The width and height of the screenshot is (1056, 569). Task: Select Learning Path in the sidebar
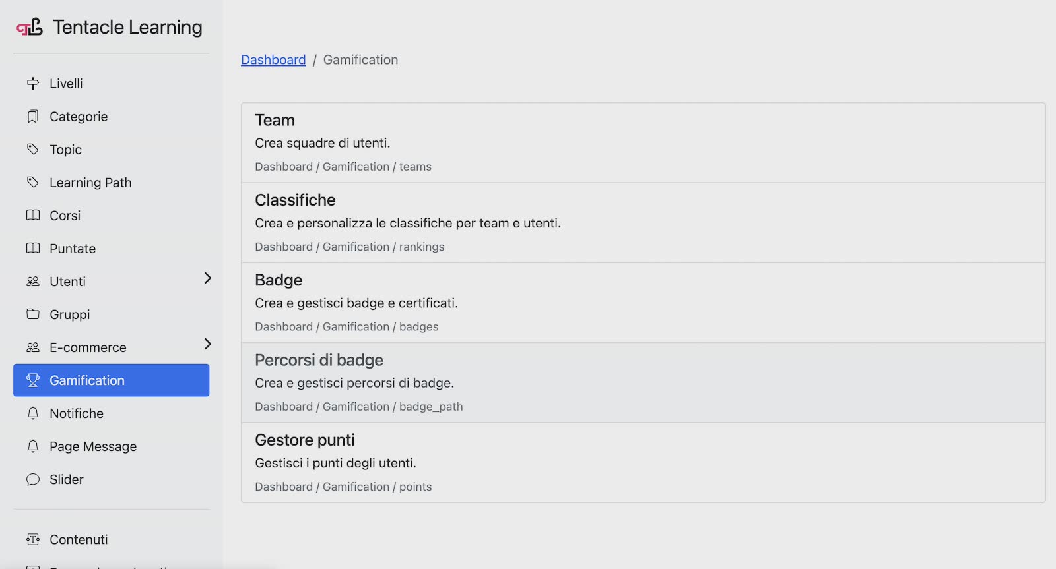click(90, 182)
